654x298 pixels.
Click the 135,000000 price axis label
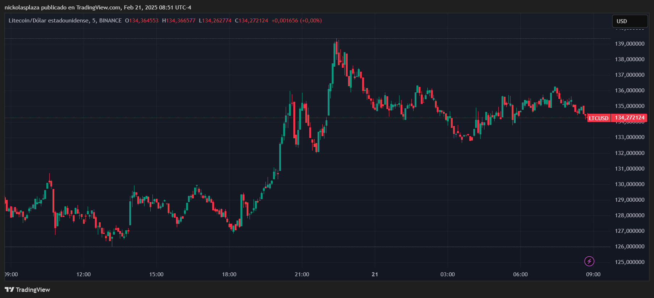[630, 106]
